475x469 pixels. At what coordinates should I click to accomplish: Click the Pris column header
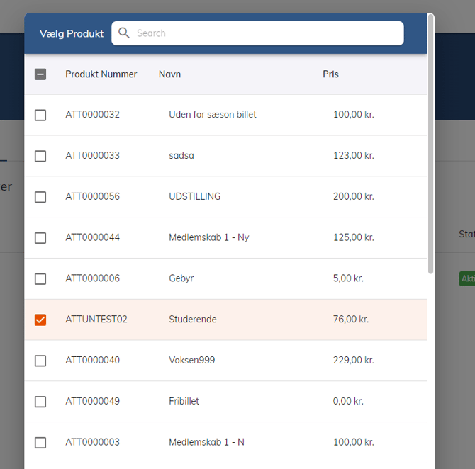pyautogui.click(x=330, y=74)
